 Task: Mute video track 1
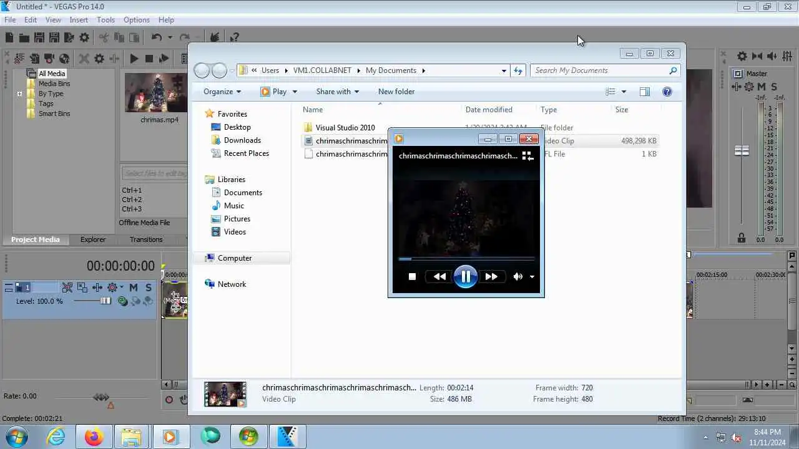(x=133, y=287)
